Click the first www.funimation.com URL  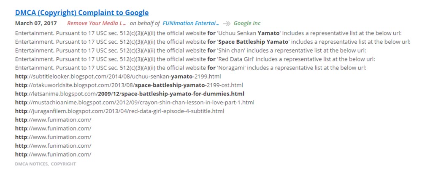53,120
